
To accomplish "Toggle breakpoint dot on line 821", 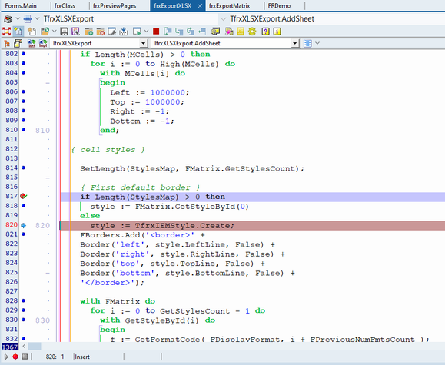I will [x=24, y=234].
